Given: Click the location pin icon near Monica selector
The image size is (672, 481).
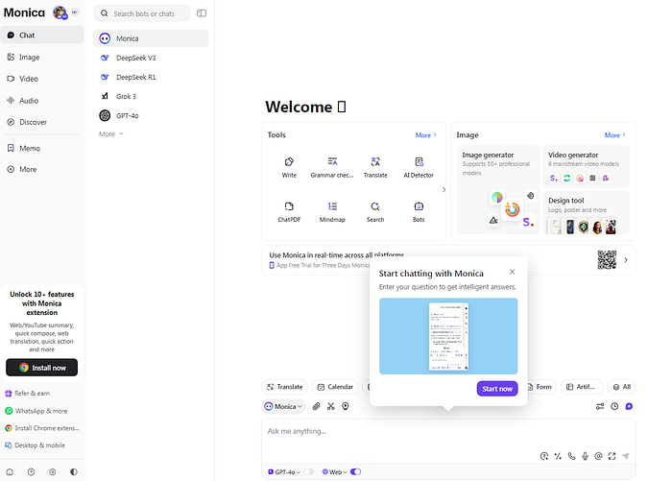Looking at the screenshot, I should pos(346,406).
